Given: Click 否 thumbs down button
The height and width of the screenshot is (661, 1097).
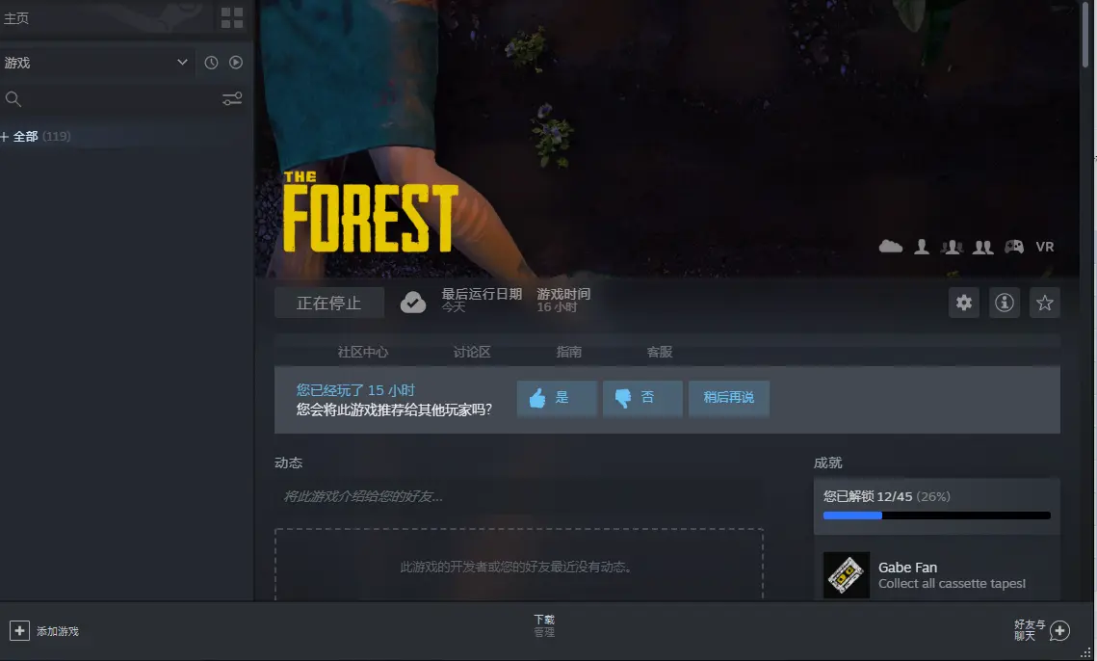Looking at the screenshot, I should pyautogui.click(x=642, y=398).
